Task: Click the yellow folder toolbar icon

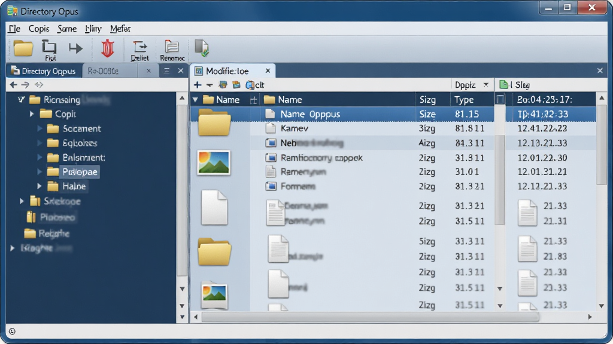Action: [23, 48]
